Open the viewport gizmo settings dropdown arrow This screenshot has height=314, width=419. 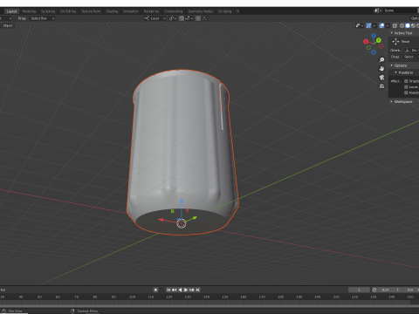click(374, 25)
